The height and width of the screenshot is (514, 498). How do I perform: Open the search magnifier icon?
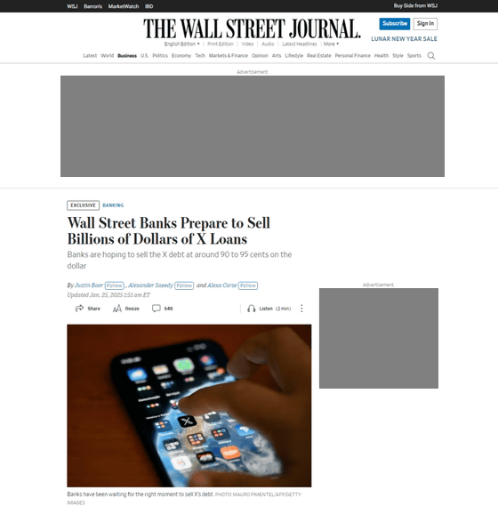(431, 56)
